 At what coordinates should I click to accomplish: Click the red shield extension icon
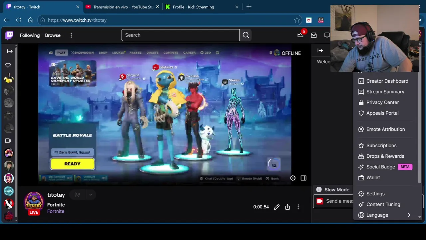coord(309,20)
